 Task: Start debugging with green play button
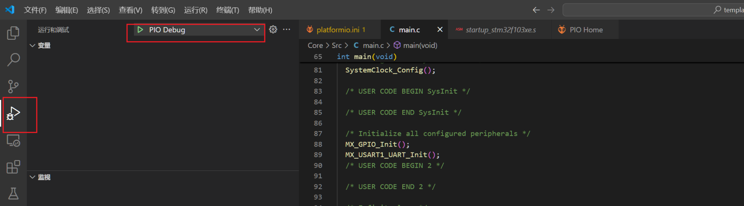pyautogui.click(x=140, y=30)
